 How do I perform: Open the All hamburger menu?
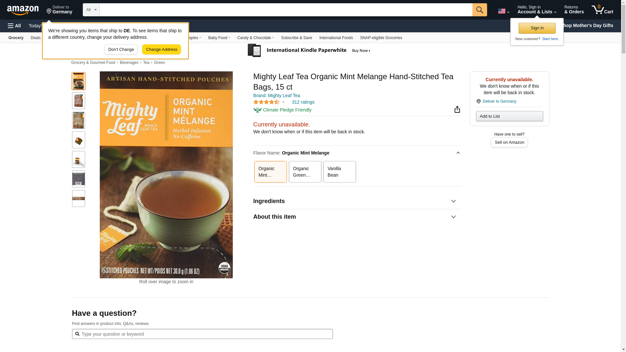click(14, 26)
